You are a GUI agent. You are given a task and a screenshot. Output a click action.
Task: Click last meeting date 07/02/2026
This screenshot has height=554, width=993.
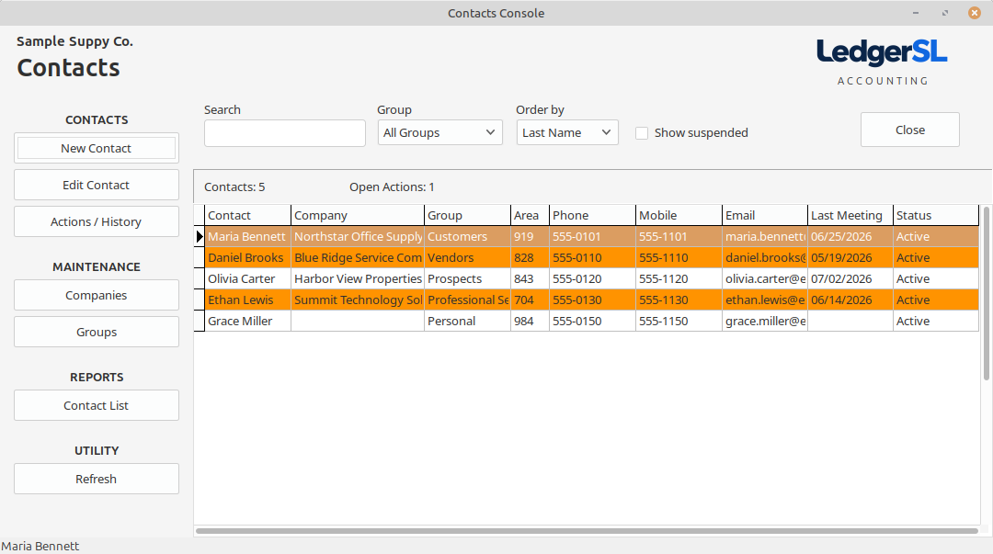point(850,278)
